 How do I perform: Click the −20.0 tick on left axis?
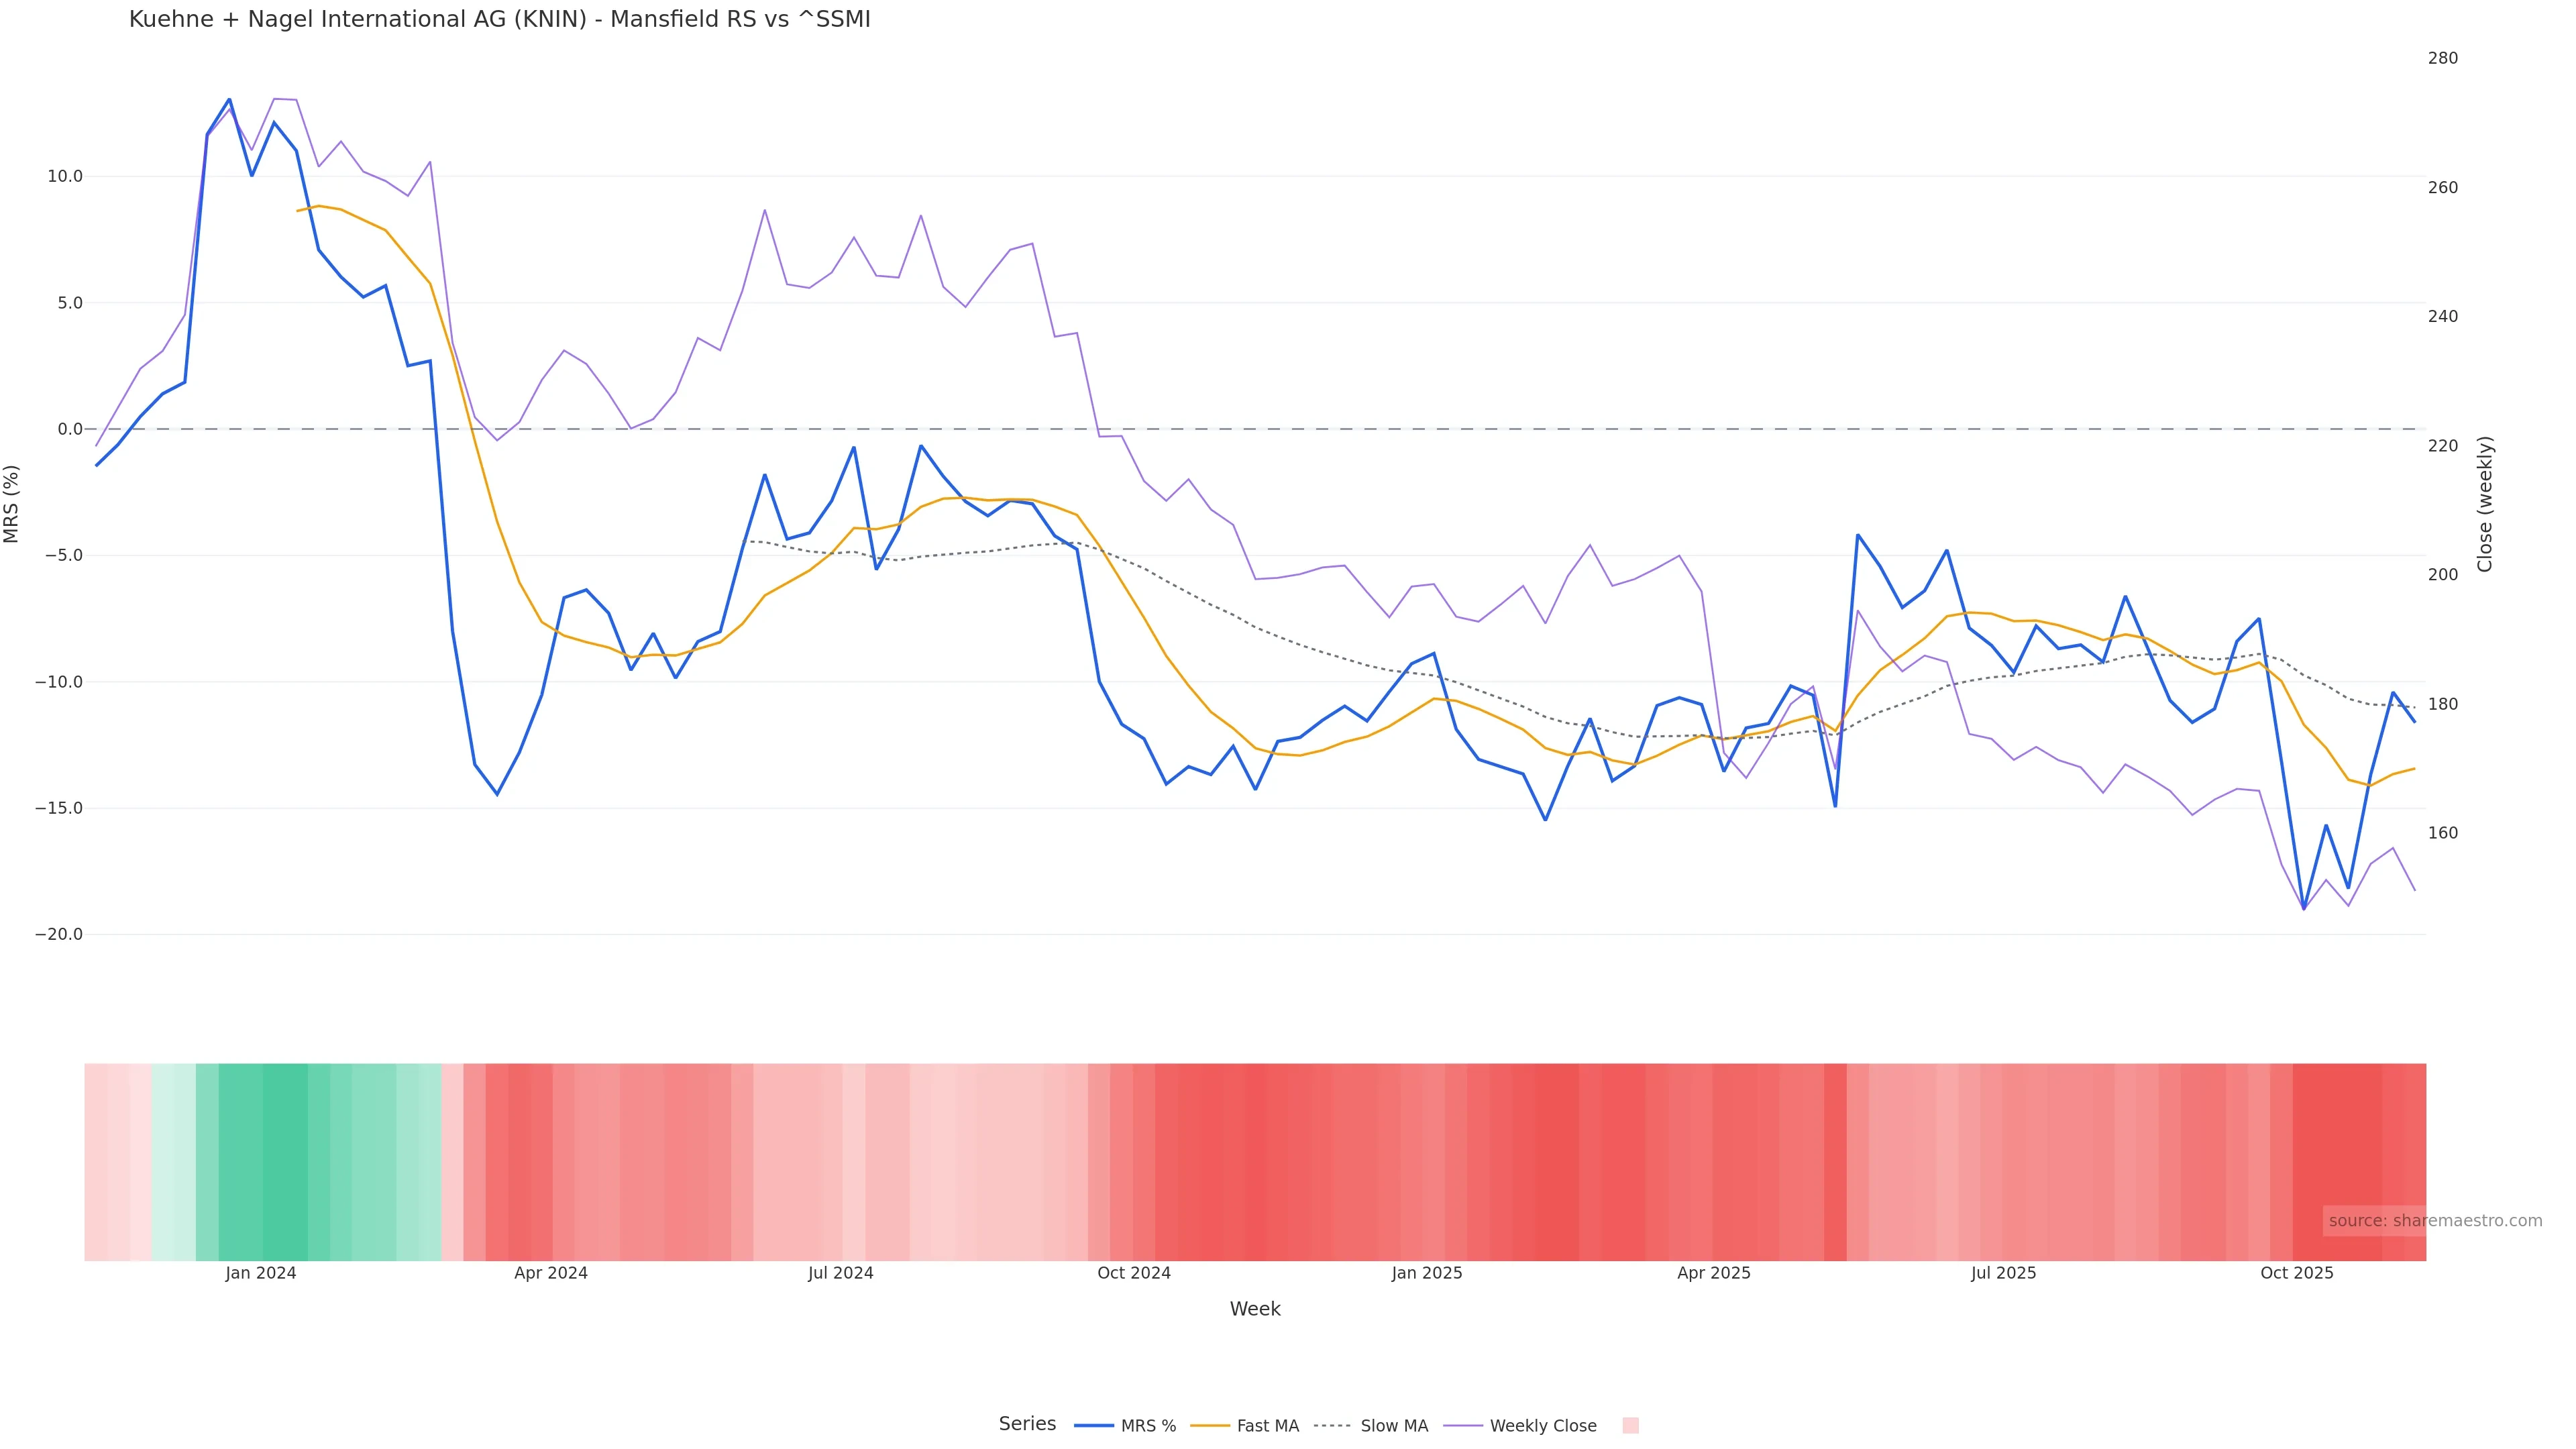(59, 935)
